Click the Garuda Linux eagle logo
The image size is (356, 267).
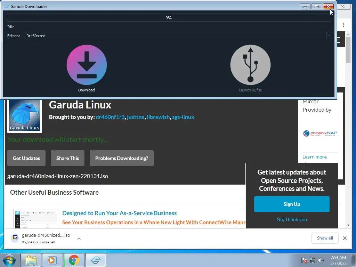pos(25,116)
